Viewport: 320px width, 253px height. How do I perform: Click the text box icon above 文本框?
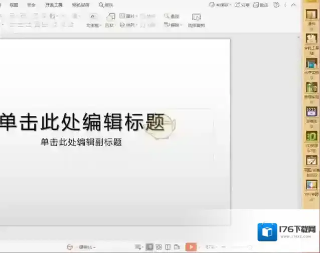(93, 17)
